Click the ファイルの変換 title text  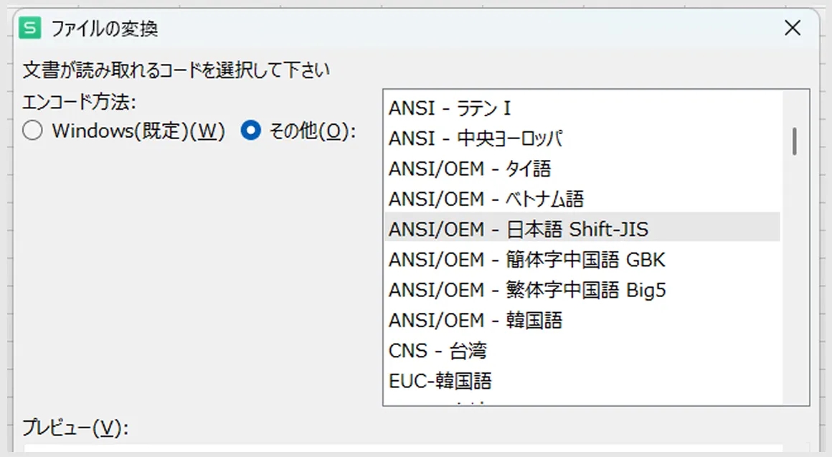point(105,29)
